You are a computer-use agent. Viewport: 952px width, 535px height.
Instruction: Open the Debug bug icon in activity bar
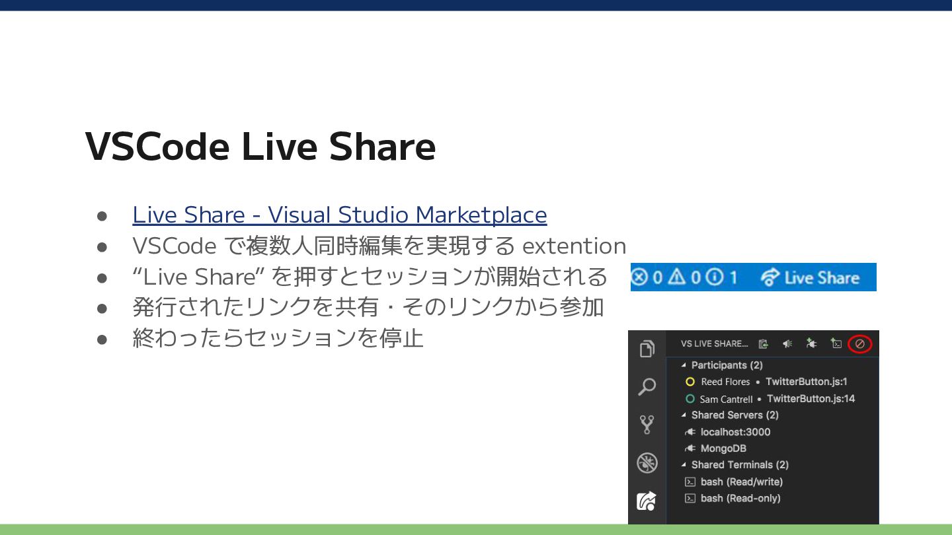click(647, 463)
